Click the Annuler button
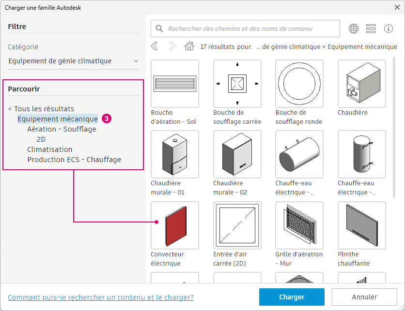The image size is (405, 311). coord(364,297)
